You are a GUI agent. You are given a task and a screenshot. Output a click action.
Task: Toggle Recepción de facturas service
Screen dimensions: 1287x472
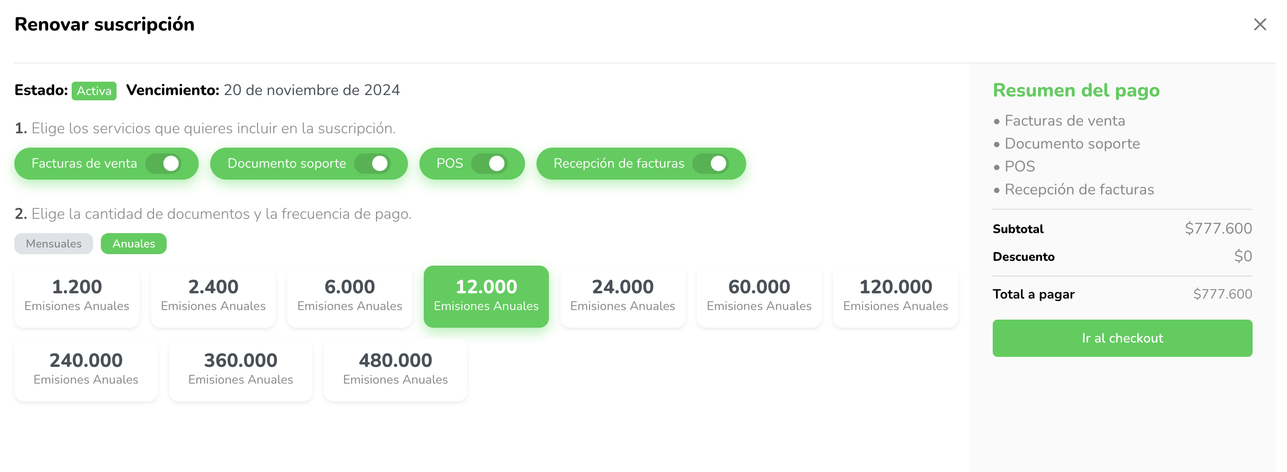click(x=711, y=163)
